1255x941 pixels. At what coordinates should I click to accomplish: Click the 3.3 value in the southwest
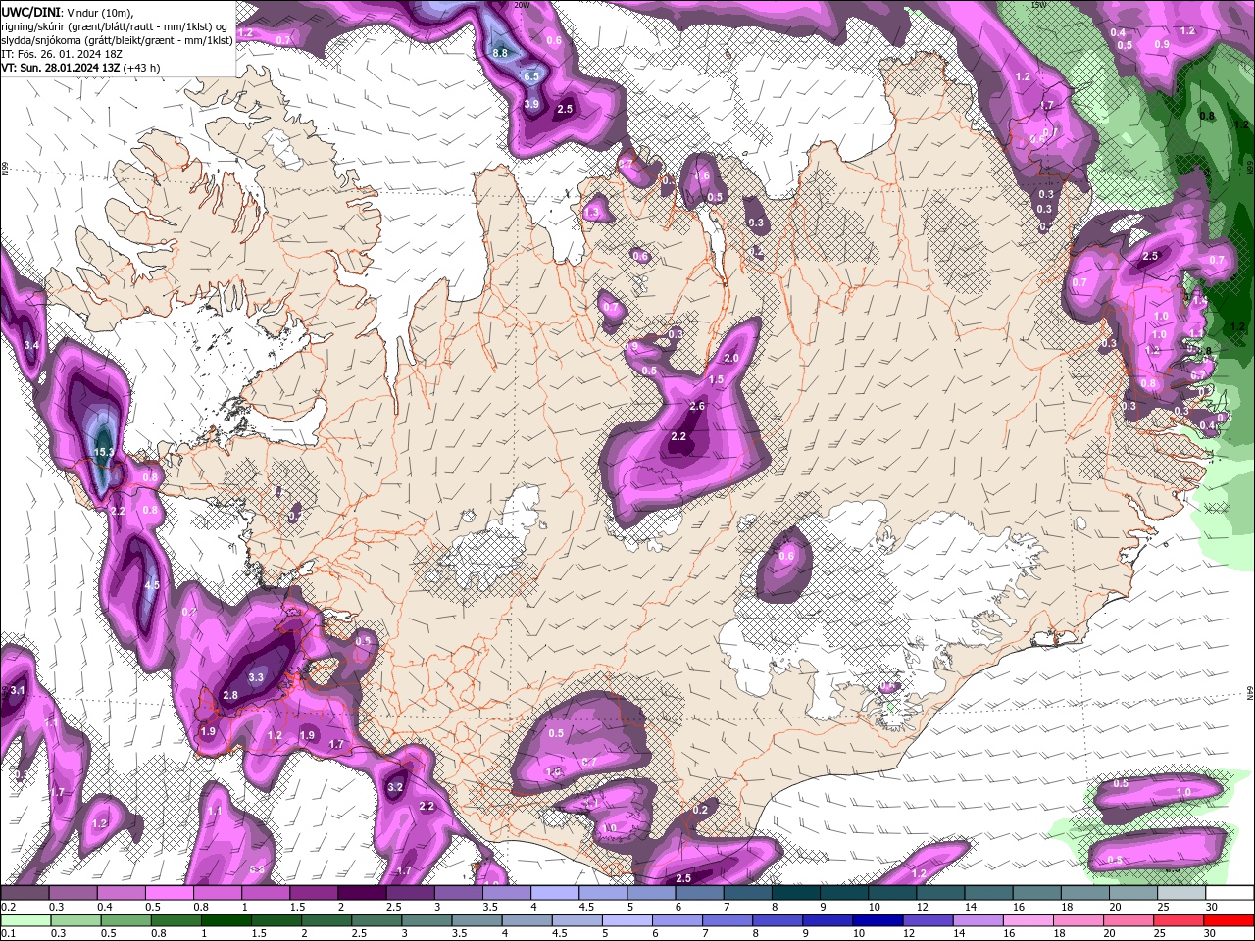(x=256, y=677)
